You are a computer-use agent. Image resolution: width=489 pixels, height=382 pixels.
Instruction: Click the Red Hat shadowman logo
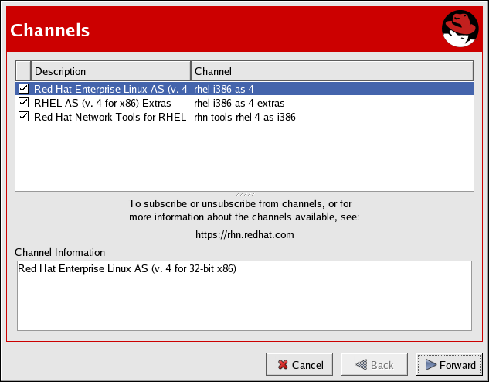[x=460, y=30]
